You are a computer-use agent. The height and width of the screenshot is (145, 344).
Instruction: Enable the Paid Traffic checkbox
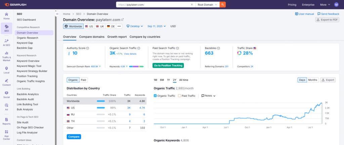[180, 96]
